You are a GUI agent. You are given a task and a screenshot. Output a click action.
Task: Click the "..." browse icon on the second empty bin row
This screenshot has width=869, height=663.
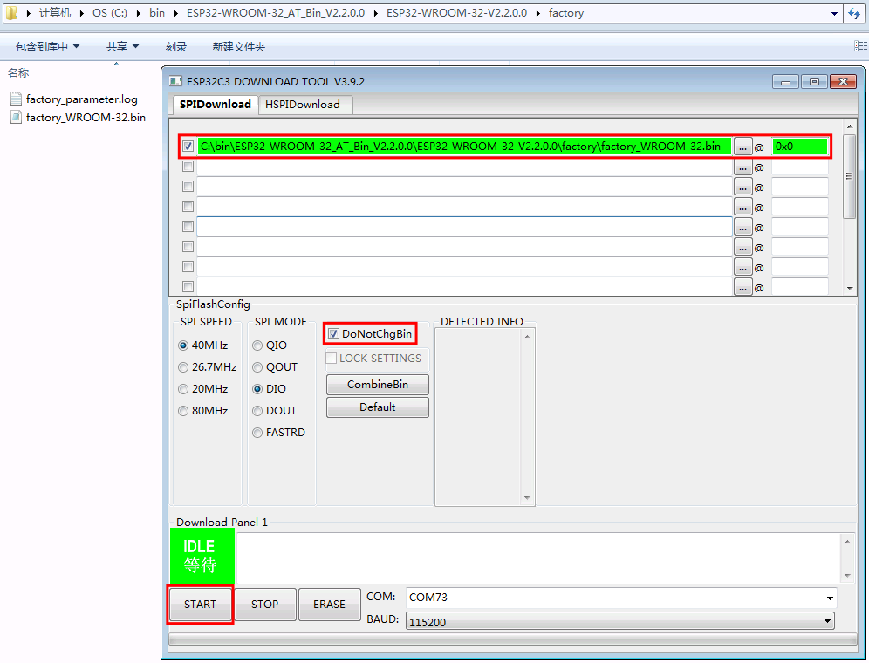742,166
